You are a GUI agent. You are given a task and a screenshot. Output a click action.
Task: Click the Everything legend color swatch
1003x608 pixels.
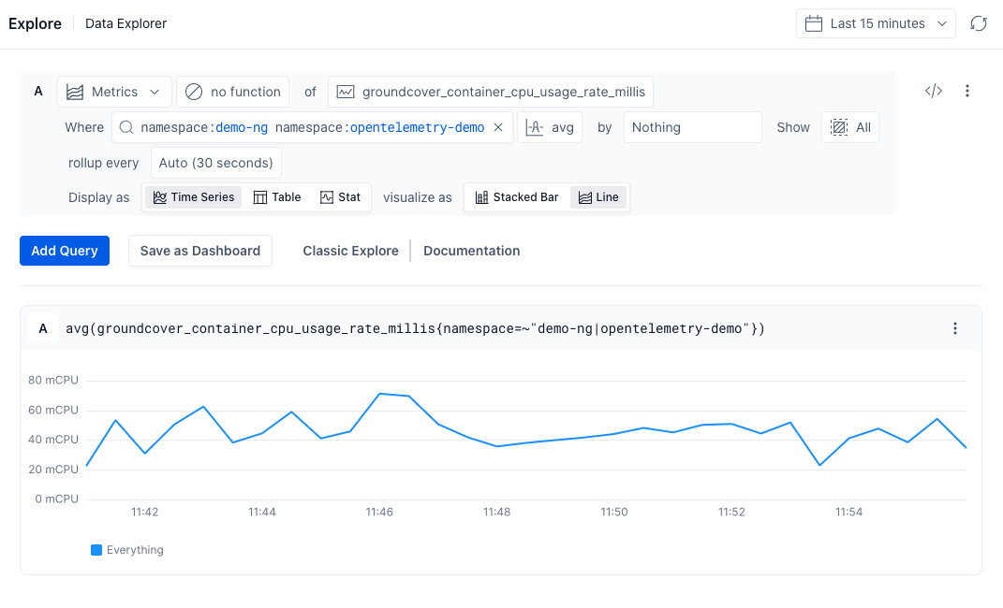(x=96, y=550)
